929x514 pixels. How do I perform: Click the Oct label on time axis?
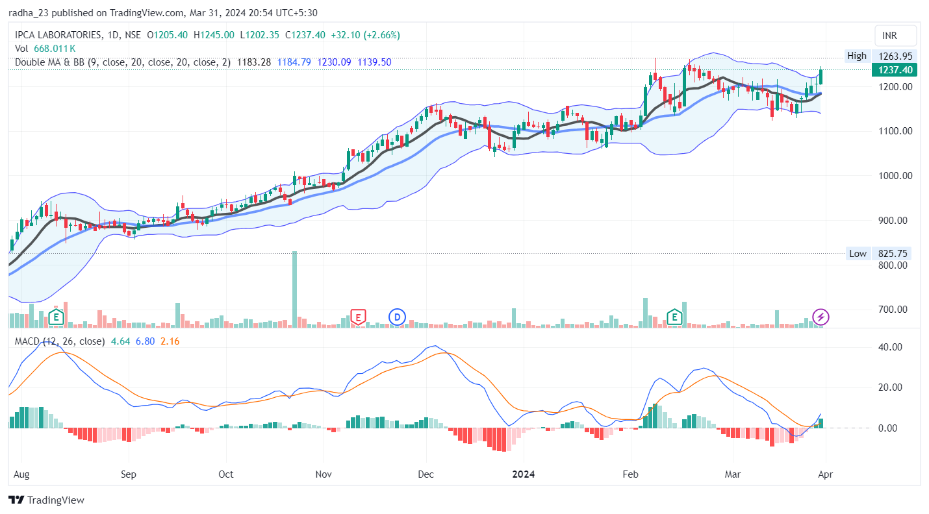tap(226, 474)
